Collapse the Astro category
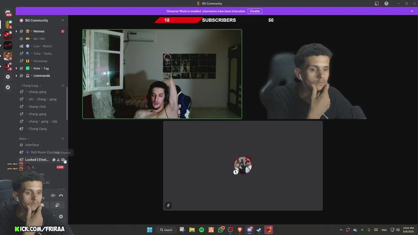 click(x=24, y=139)
